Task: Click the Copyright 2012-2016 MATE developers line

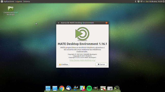Action: [x=82, y=57]
